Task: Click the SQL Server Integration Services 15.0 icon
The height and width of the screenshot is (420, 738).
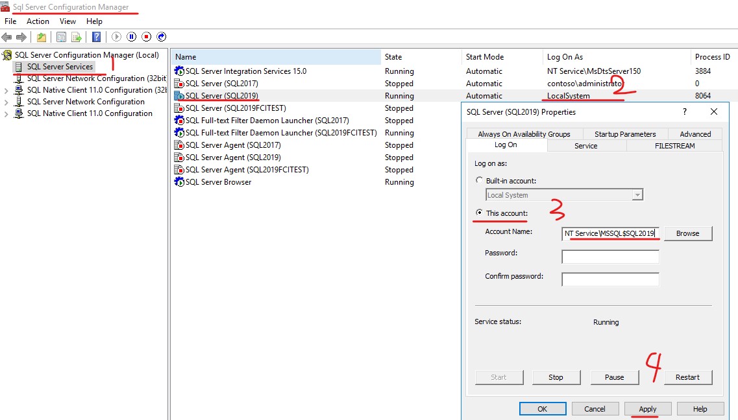Action: click(179, 71)
